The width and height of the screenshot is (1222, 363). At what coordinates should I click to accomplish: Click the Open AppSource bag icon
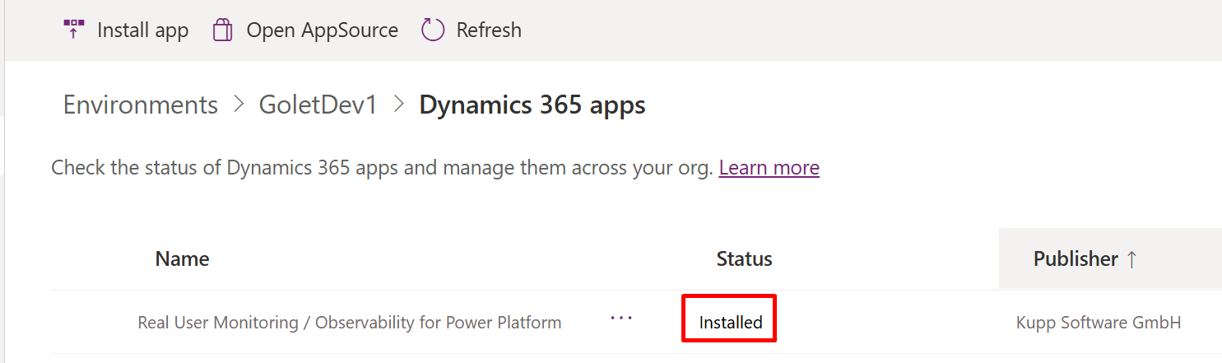click(222, 30)
